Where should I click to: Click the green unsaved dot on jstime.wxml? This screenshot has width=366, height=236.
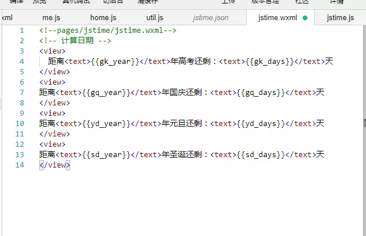(305, 18)
